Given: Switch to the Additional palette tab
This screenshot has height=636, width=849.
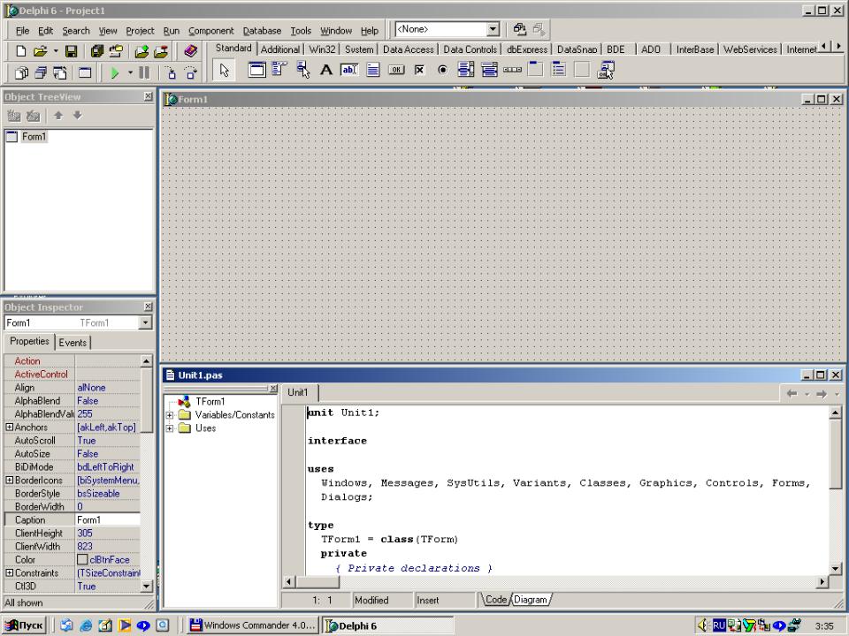Looking at the screenshot, I should (x=280, y=49).
